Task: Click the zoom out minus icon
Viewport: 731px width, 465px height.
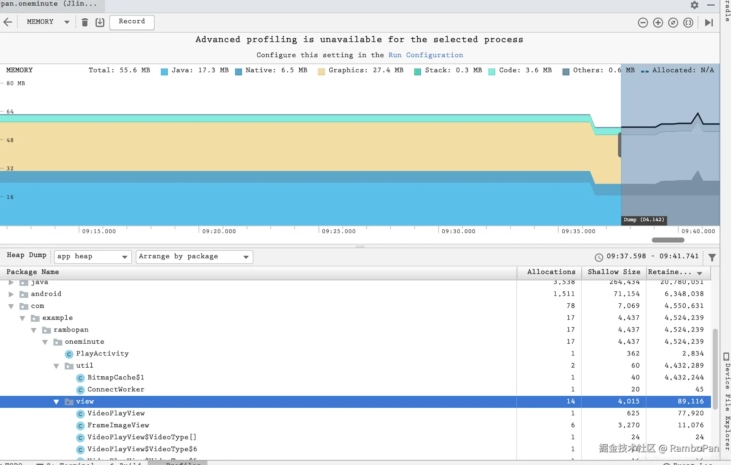Action: pyautogui.click(x=643, y=23)
